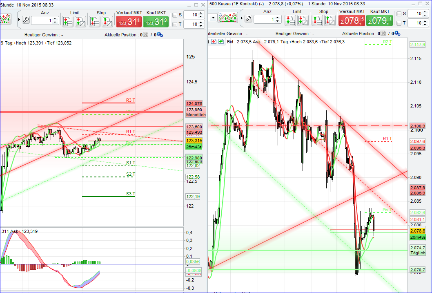
Task: Expand the left toolbar with the black arrow
Action: click(19, 19)
